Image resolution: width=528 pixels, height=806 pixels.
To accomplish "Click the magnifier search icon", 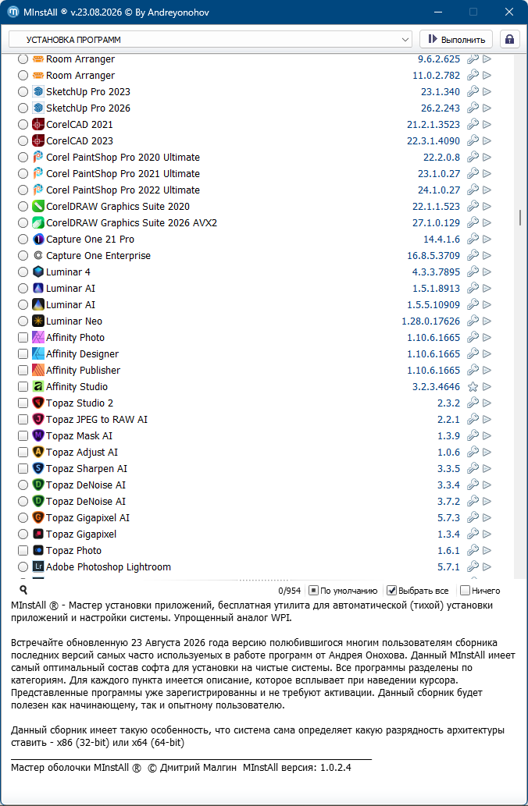I will click(23, 590).
